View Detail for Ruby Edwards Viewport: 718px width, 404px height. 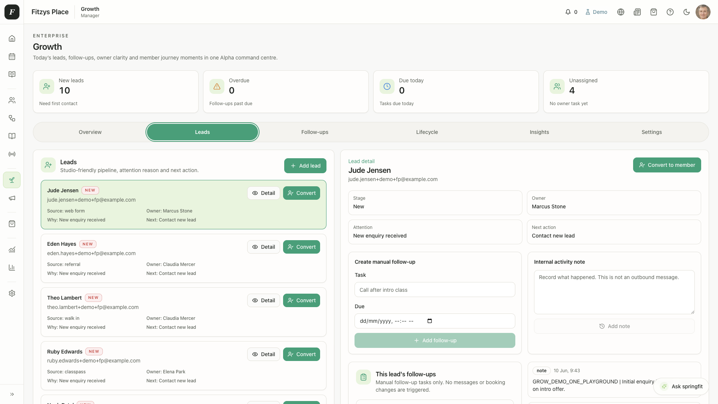[x=264, y=354]
